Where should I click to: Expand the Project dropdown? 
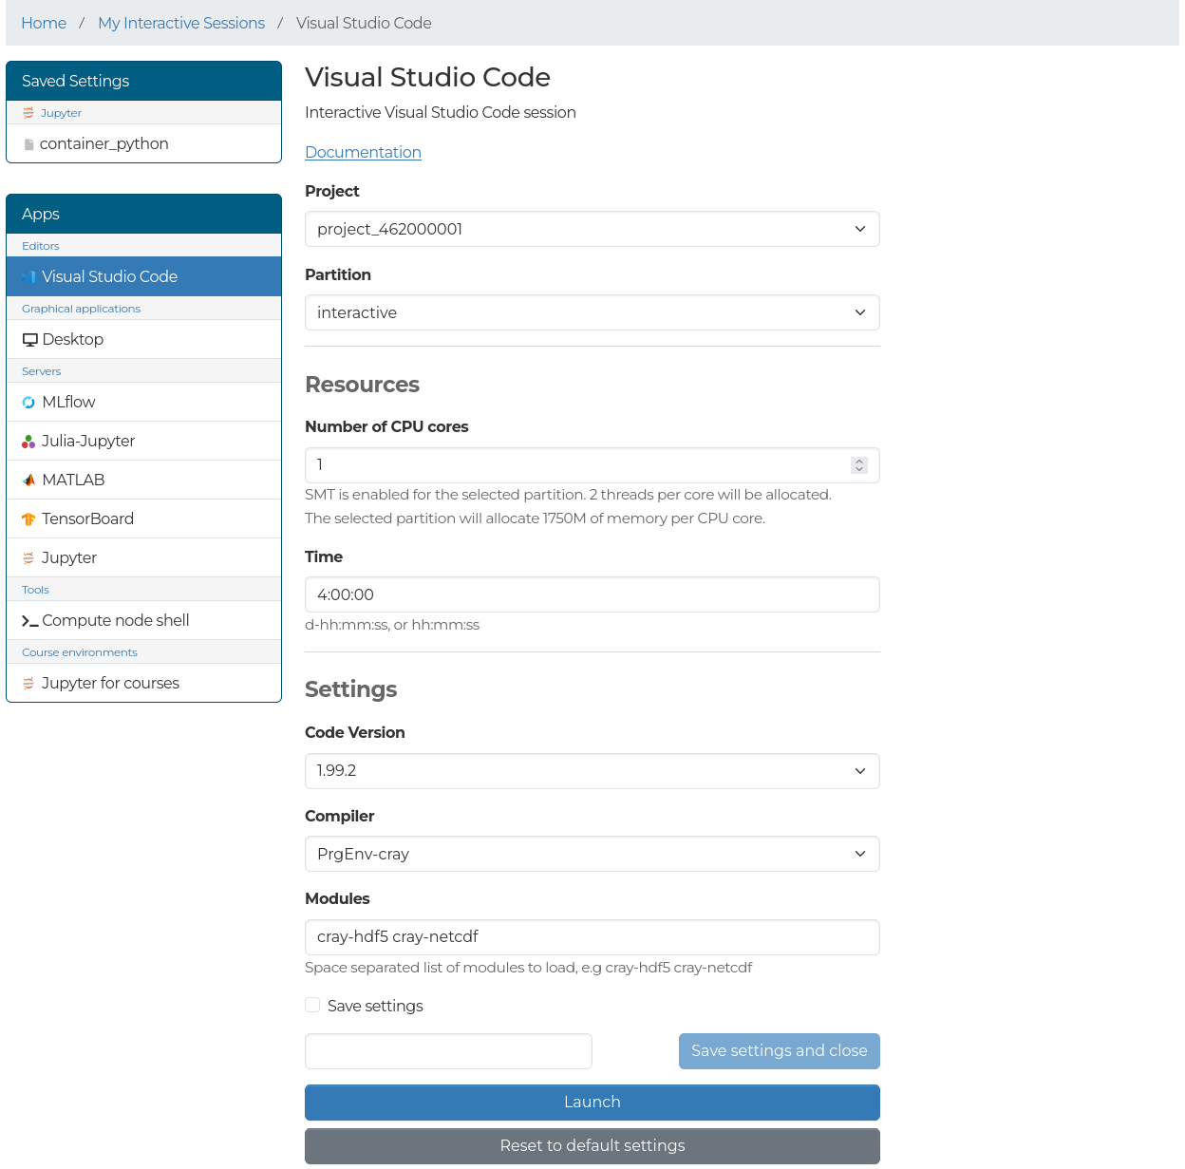pos(592,229)
